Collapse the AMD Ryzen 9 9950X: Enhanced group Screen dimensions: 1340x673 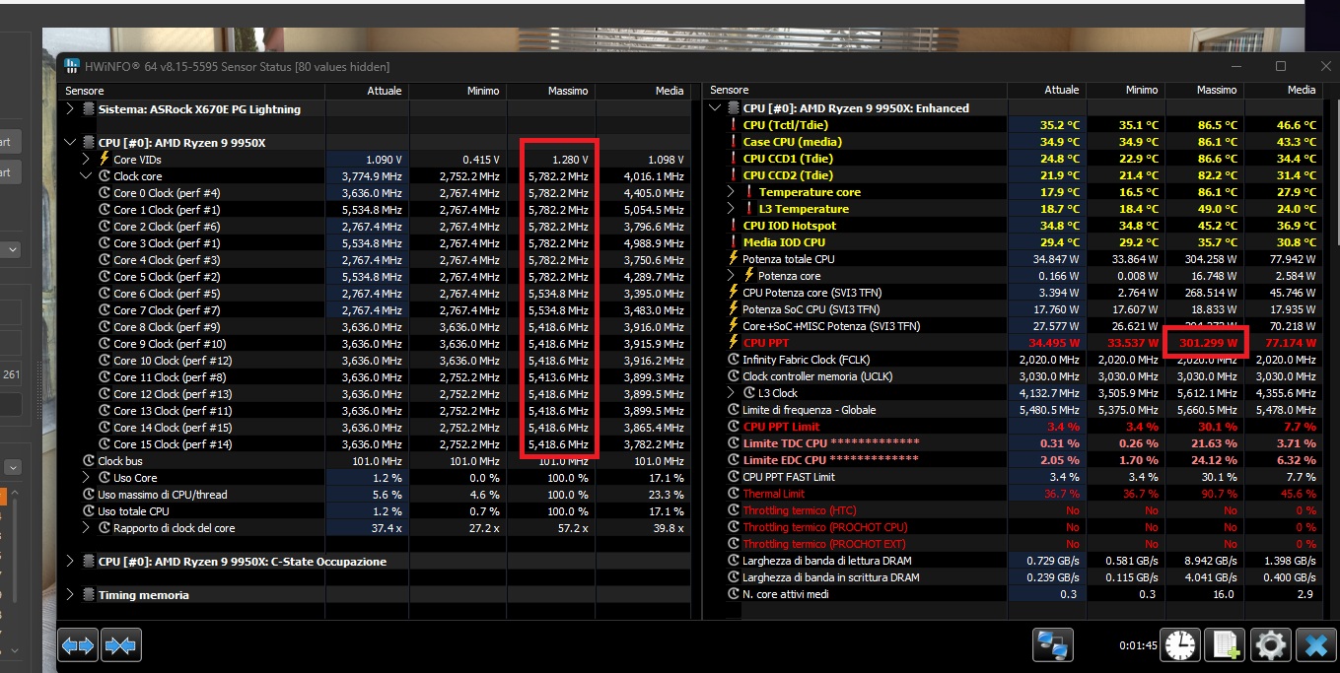pyautogui.click(x=715, y=108)
